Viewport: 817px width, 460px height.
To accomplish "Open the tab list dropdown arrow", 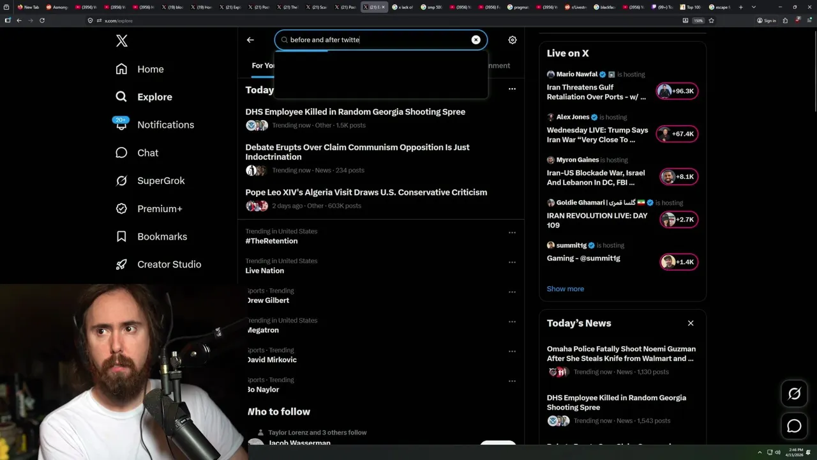I will tap(754, 7).
